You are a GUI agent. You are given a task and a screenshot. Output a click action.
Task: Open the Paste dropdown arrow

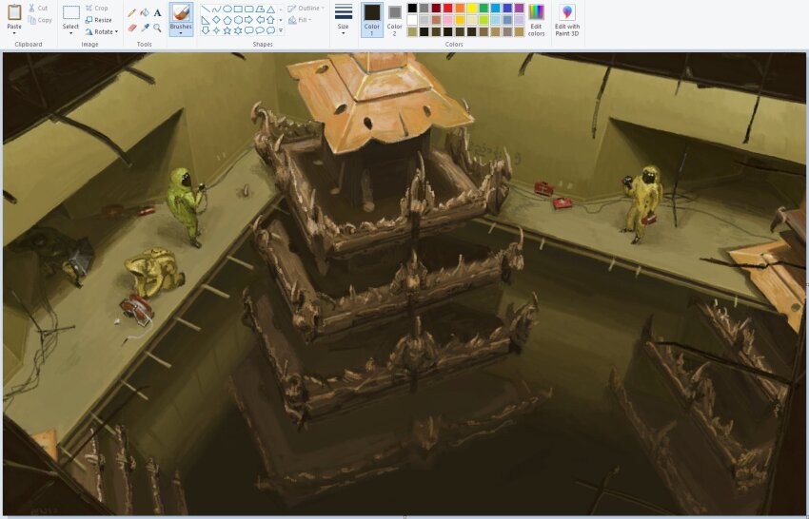click(14, 33)
